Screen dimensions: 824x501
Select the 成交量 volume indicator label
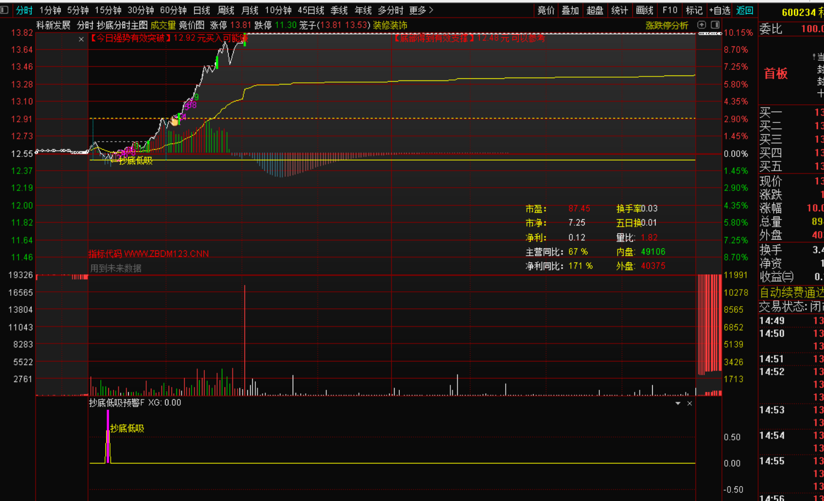(x=163, y=26)
